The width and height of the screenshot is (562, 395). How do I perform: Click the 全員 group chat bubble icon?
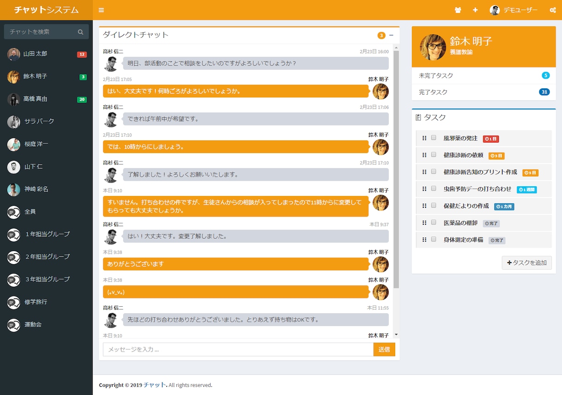point(14,212)
